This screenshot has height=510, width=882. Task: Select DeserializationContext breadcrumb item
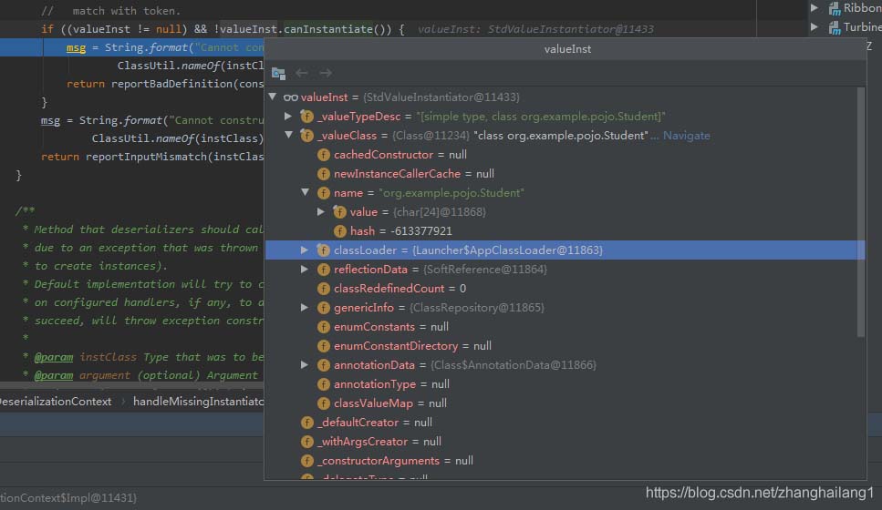click(x=55, y=402)
